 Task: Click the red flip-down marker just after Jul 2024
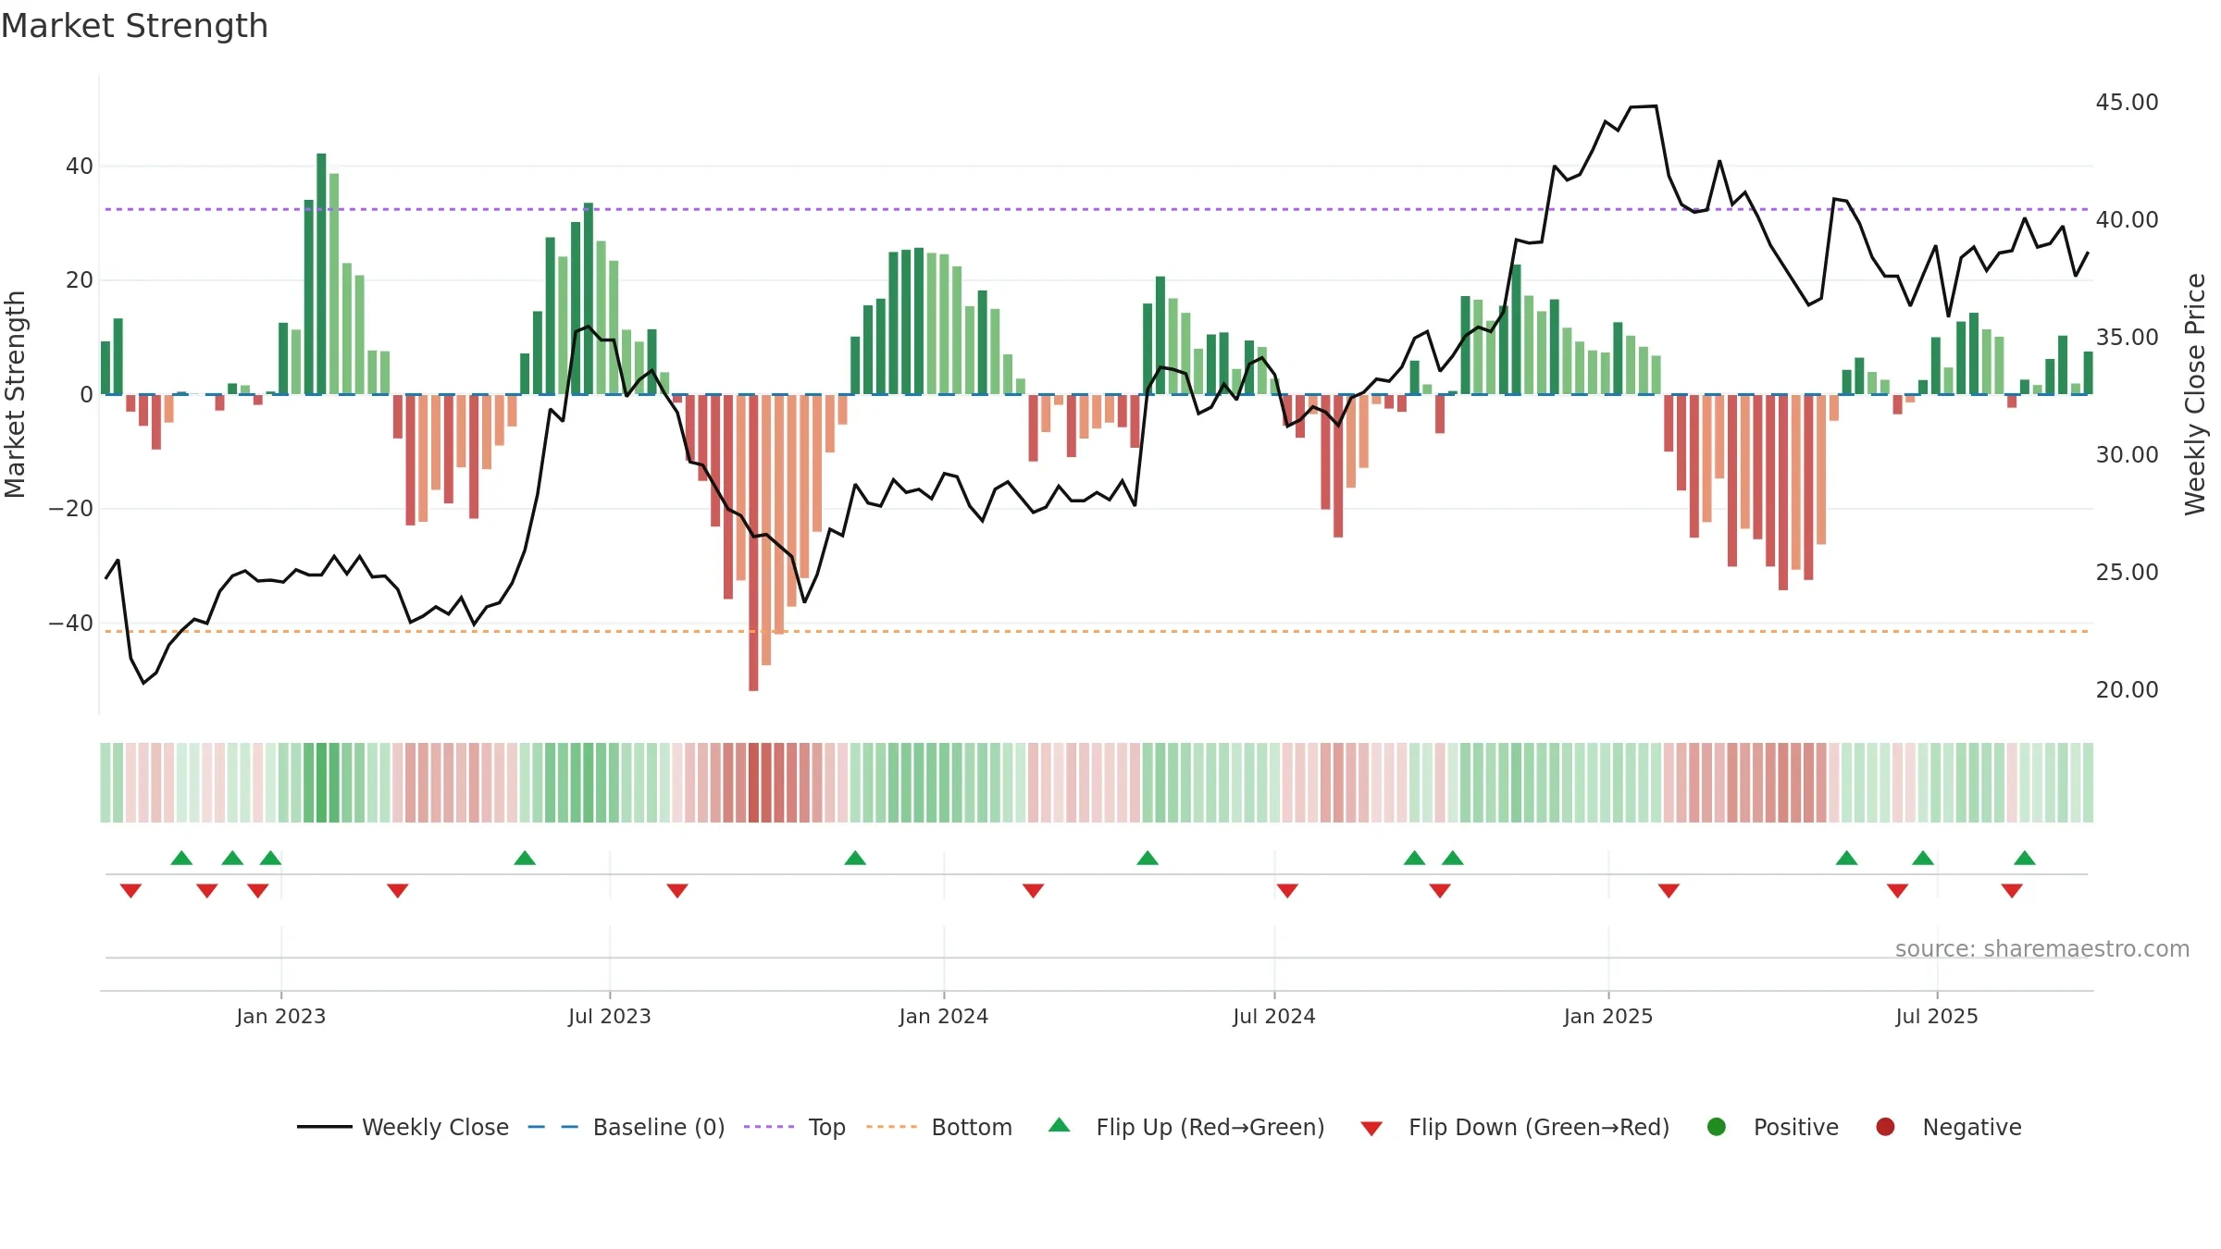(x=1287, y=891)
